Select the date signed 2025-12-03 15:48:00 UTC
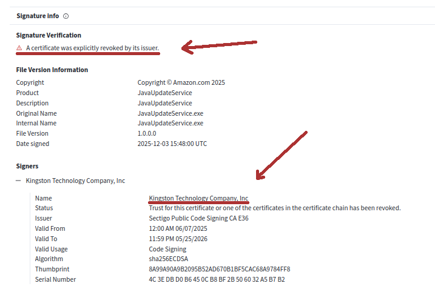This screenshot has height=289, width=435. 172,144
